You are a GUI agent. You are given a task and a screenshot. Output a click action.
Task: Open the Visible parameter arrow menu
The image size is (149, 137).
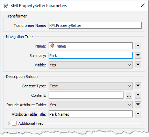[x=138, y=65]
